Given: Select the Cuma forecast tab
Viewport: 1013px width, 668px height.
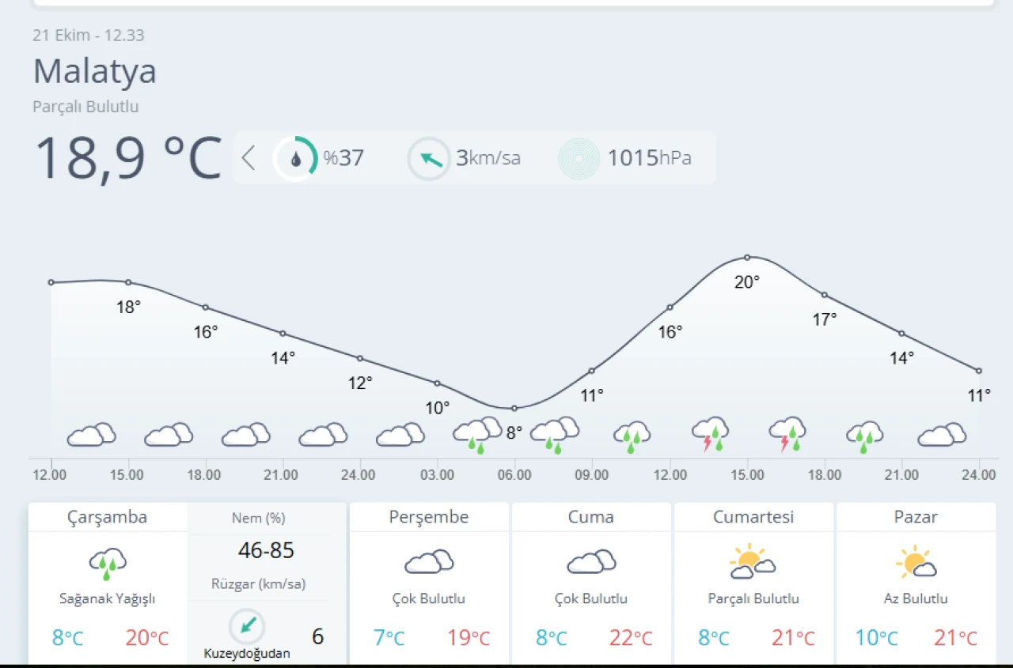Looking at the screenshot, I should pyautogui.click(x=591, y=517).
